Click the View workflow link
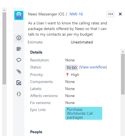 (x=93, y=67)
